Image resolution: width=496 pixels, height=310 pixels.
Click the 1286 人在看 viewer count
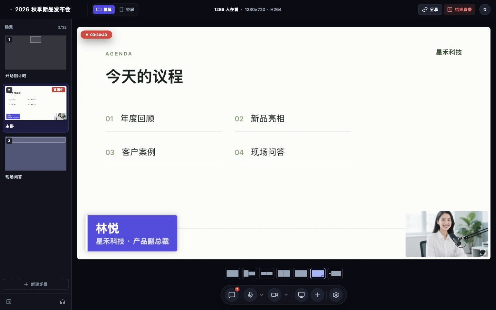[x=226, y=10]
